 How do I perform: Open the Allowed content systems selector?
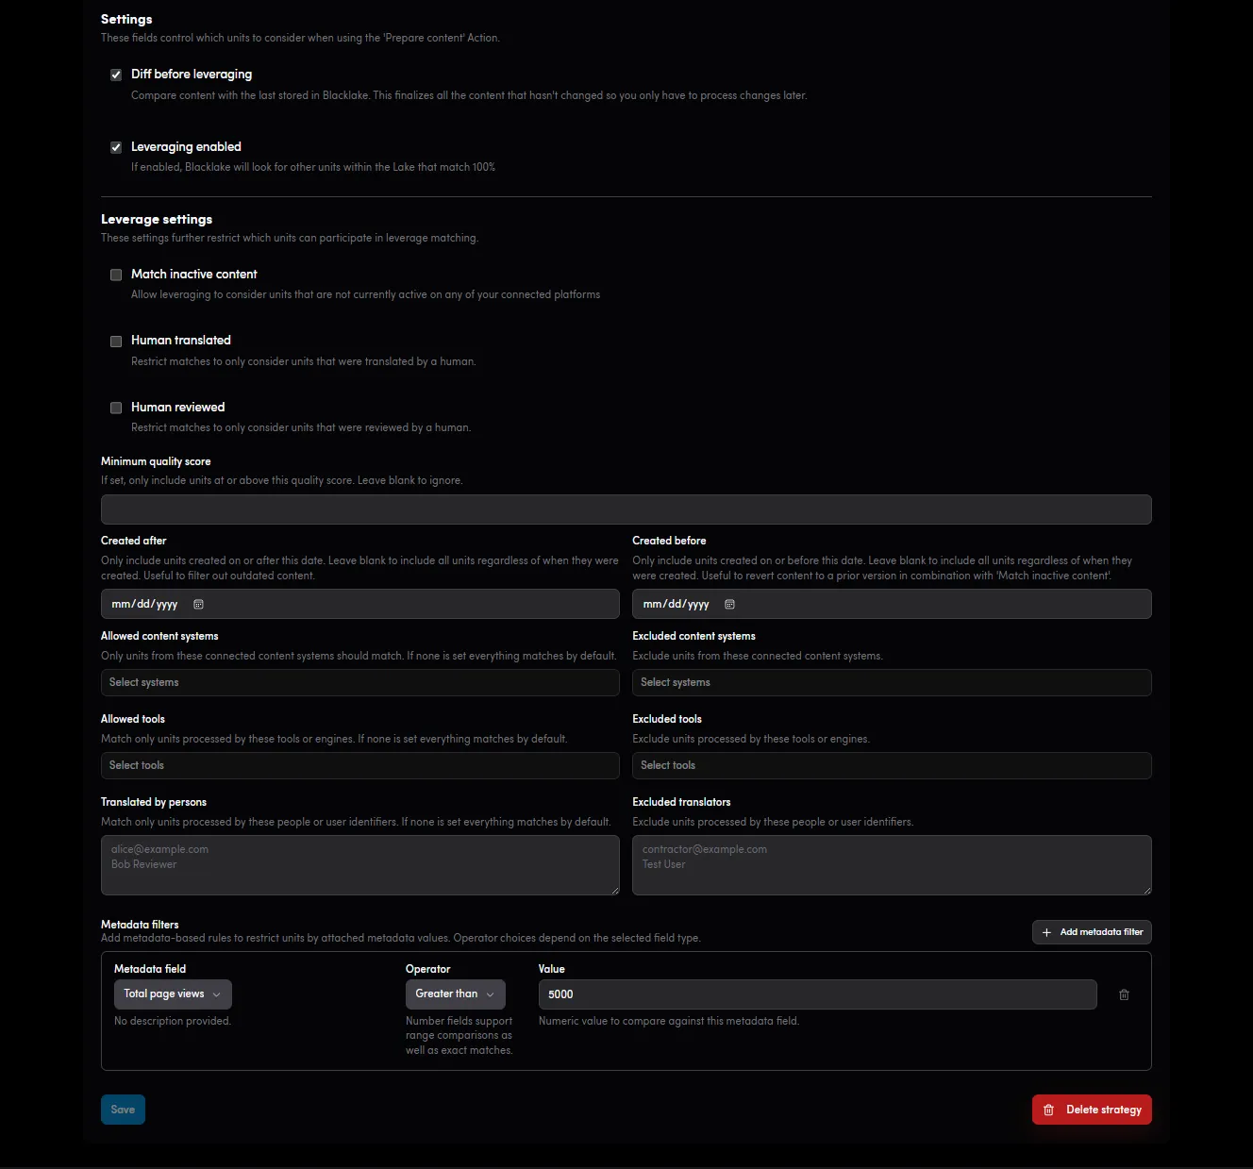pyautogui.click(x=359, y=682)
